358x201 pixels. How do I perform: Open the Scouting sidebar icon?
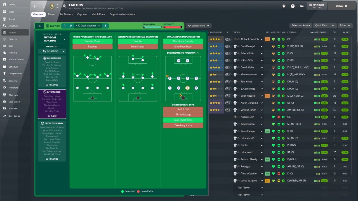click(x=4, y=81)
